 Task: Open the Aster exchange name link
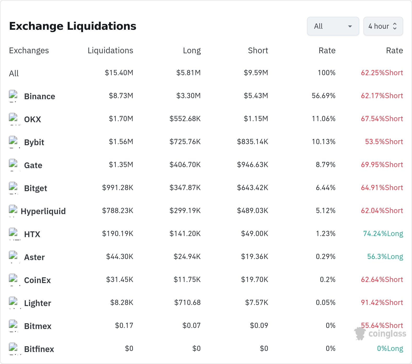click(34, 257)
